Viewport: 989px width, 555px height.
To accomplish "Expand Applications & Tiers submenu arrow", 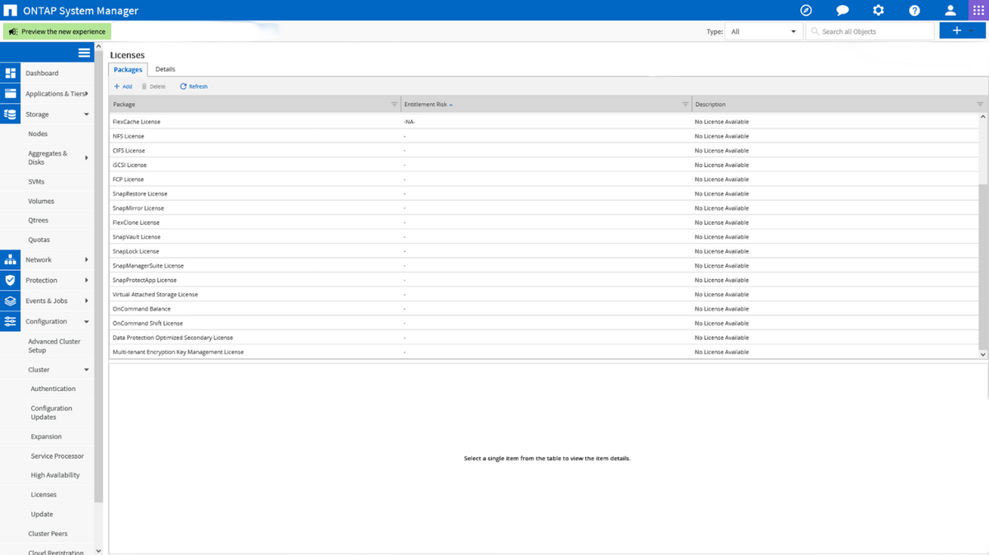I will click(87, 94).
